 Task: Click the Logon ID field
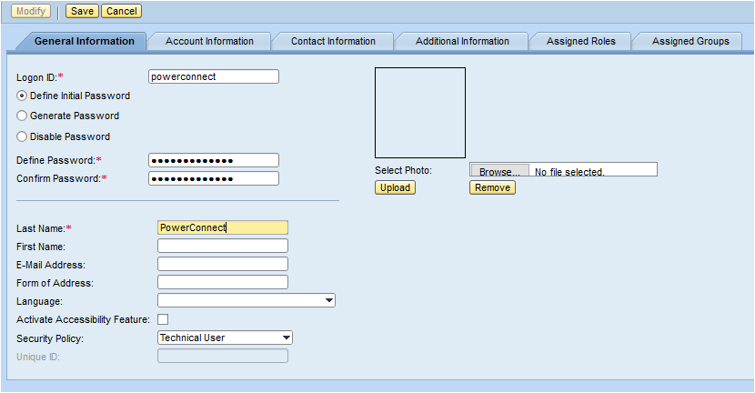coord(213,77)
